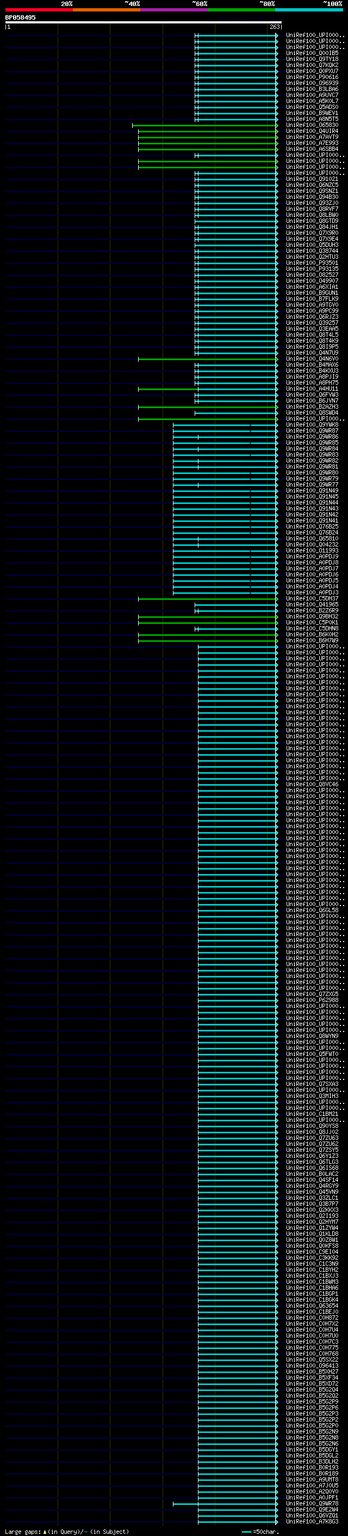The image size is (348, 1536).
Task: Click green alignment bar of UniRef100_Q4UIR4
Action: pyautogui.click(x=208, y=131)
